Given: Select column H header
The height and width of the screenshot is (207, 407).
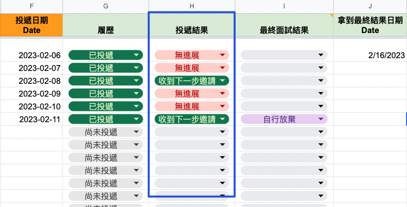Looking at the screenshot, I should (x=191, y=6).
